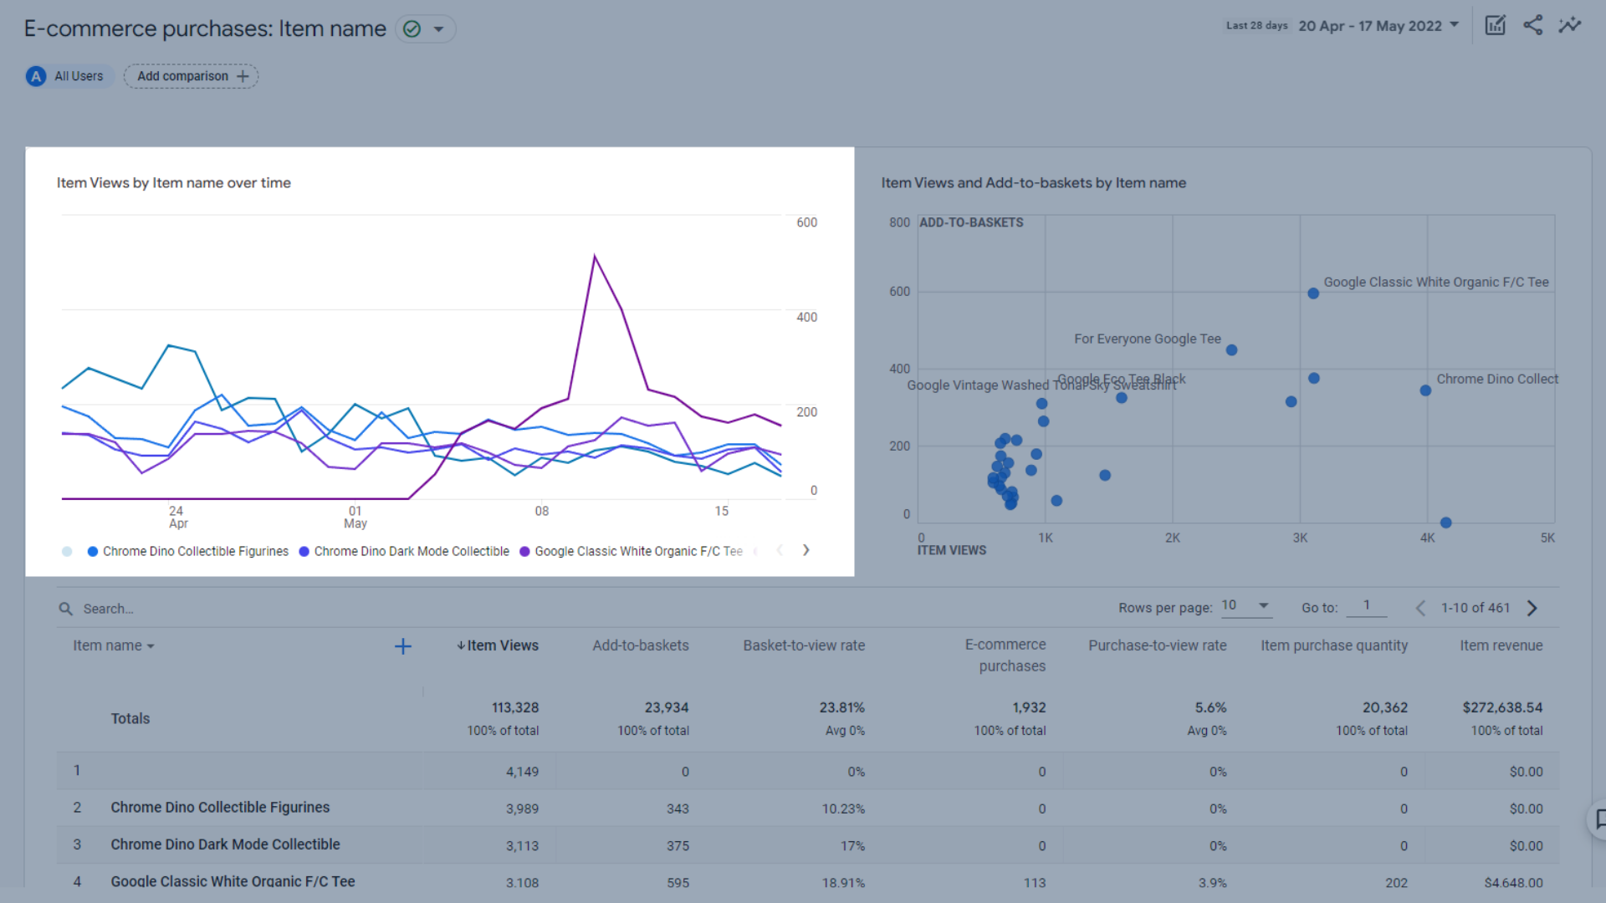Open the Rows per page dropdown

pos(1245,608)
